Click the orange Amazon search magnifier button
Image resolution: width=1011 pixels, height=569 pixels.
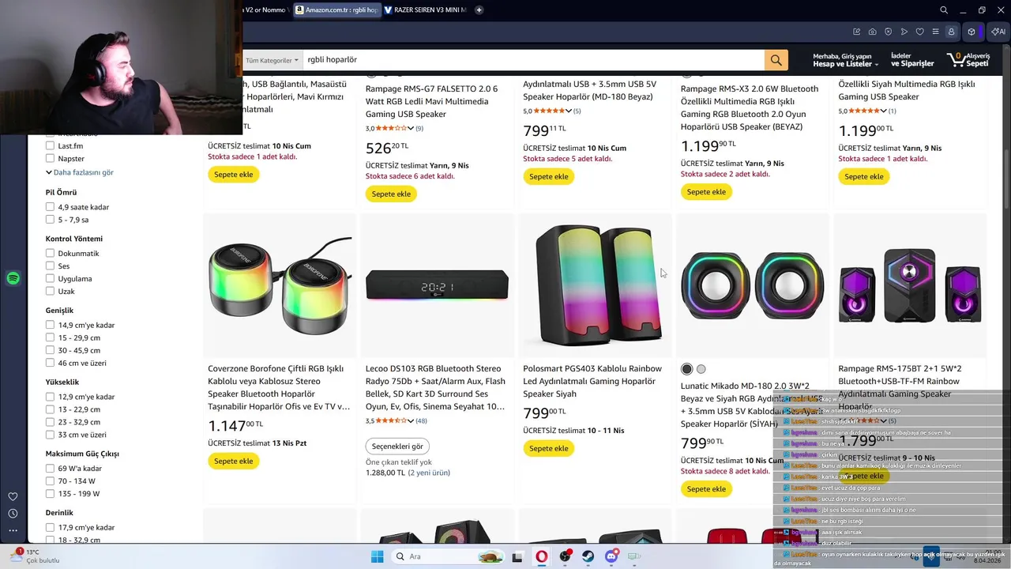(776, 60)
